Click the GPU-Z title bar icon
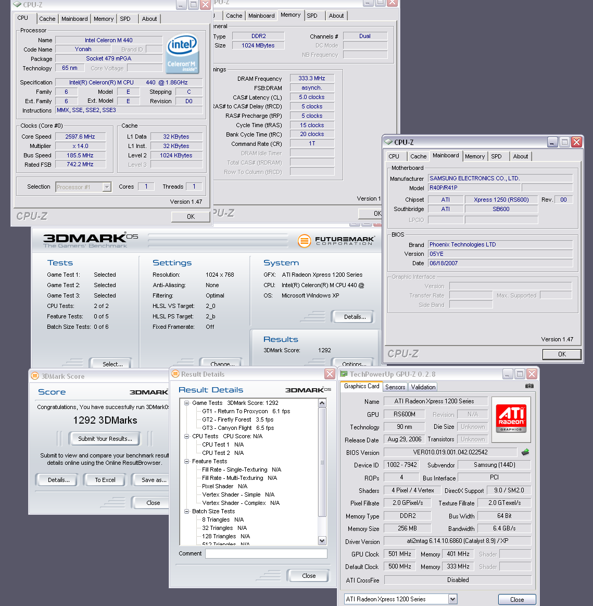593x606 pixels. pos(344,374)
